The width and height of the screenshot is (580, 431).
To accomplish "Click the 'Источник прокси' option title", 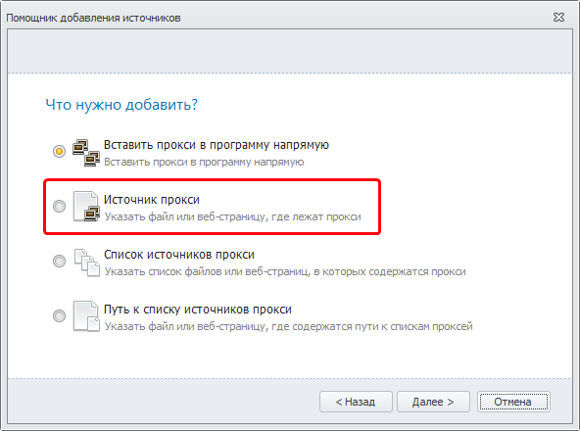I will tap(152, 200).
